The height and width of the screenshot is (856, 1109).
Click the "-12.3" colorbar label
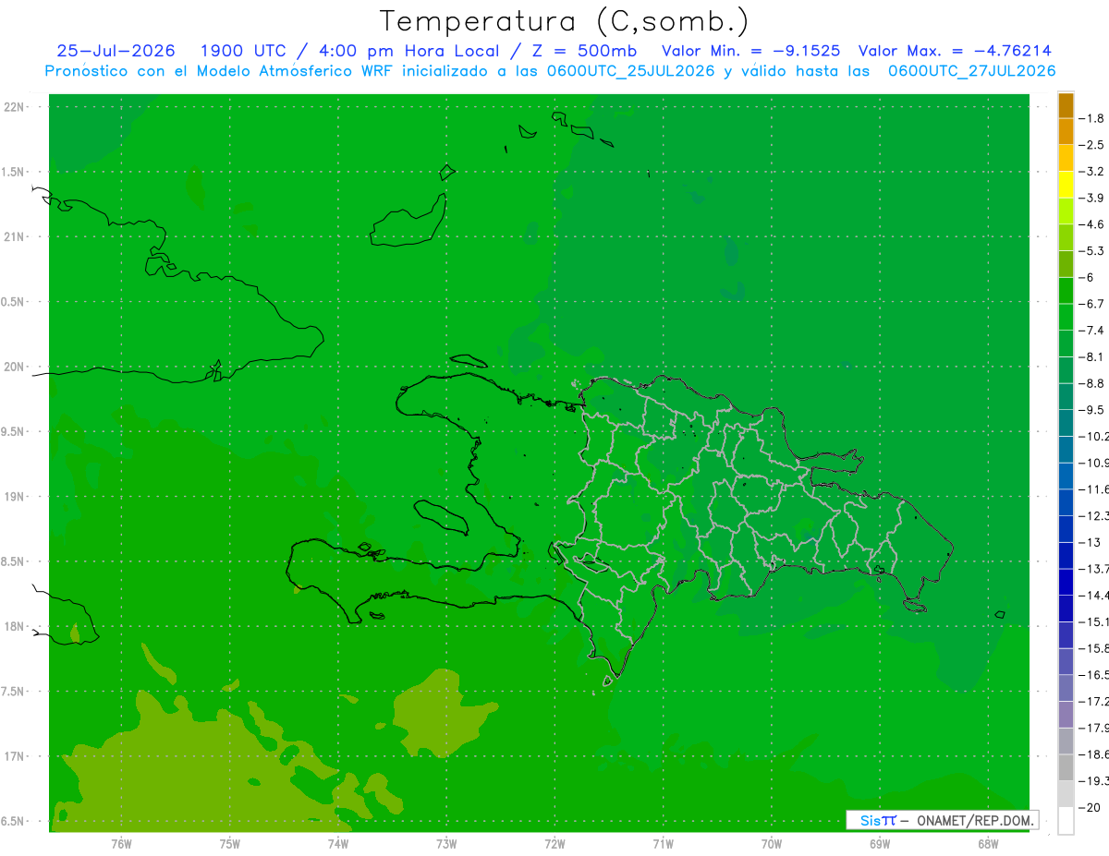pos(1093,515)
